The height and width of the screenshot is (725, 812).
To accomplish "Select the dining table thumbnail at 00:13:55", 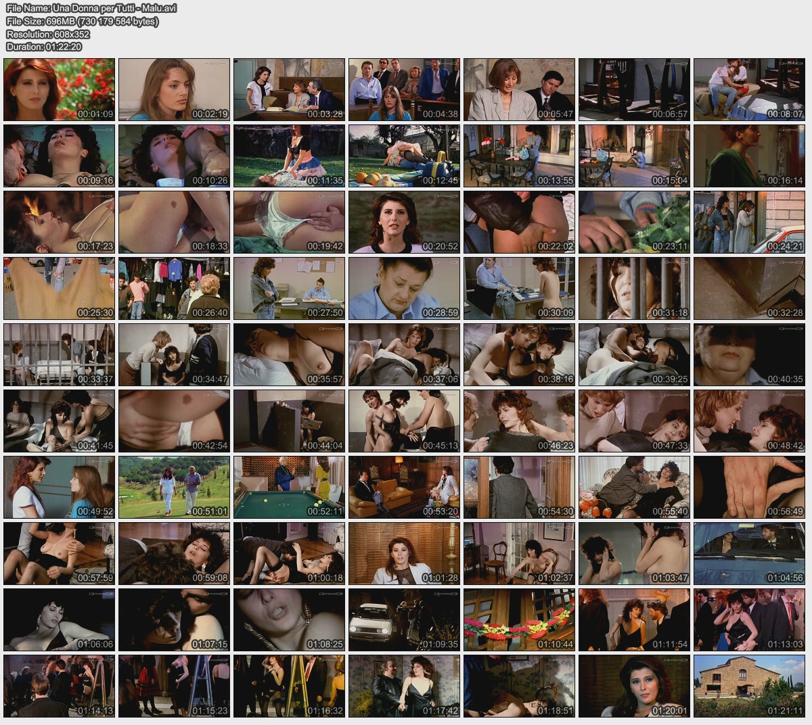I will [x=519, y=156].
